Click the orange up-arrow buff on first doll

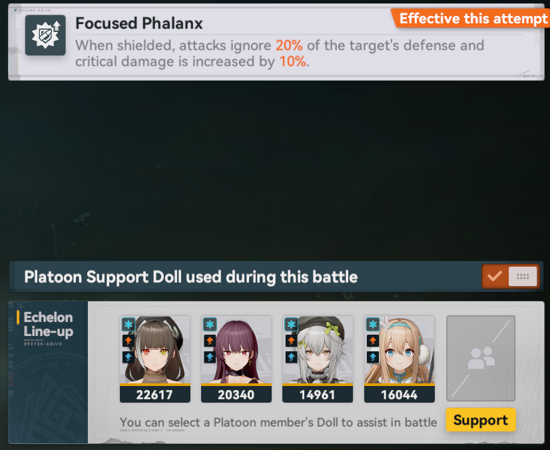click(x=129, y=341)
